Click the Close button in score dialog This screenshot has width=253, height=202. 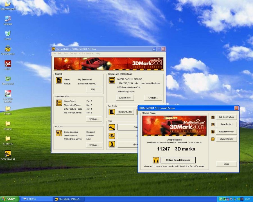(226, 164)
